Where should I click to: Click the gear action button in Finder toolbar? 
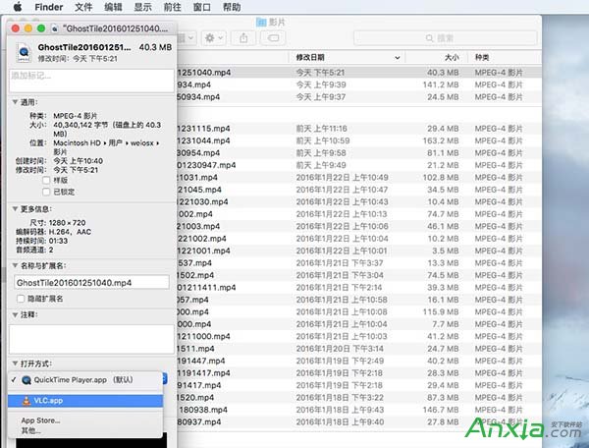214,38
